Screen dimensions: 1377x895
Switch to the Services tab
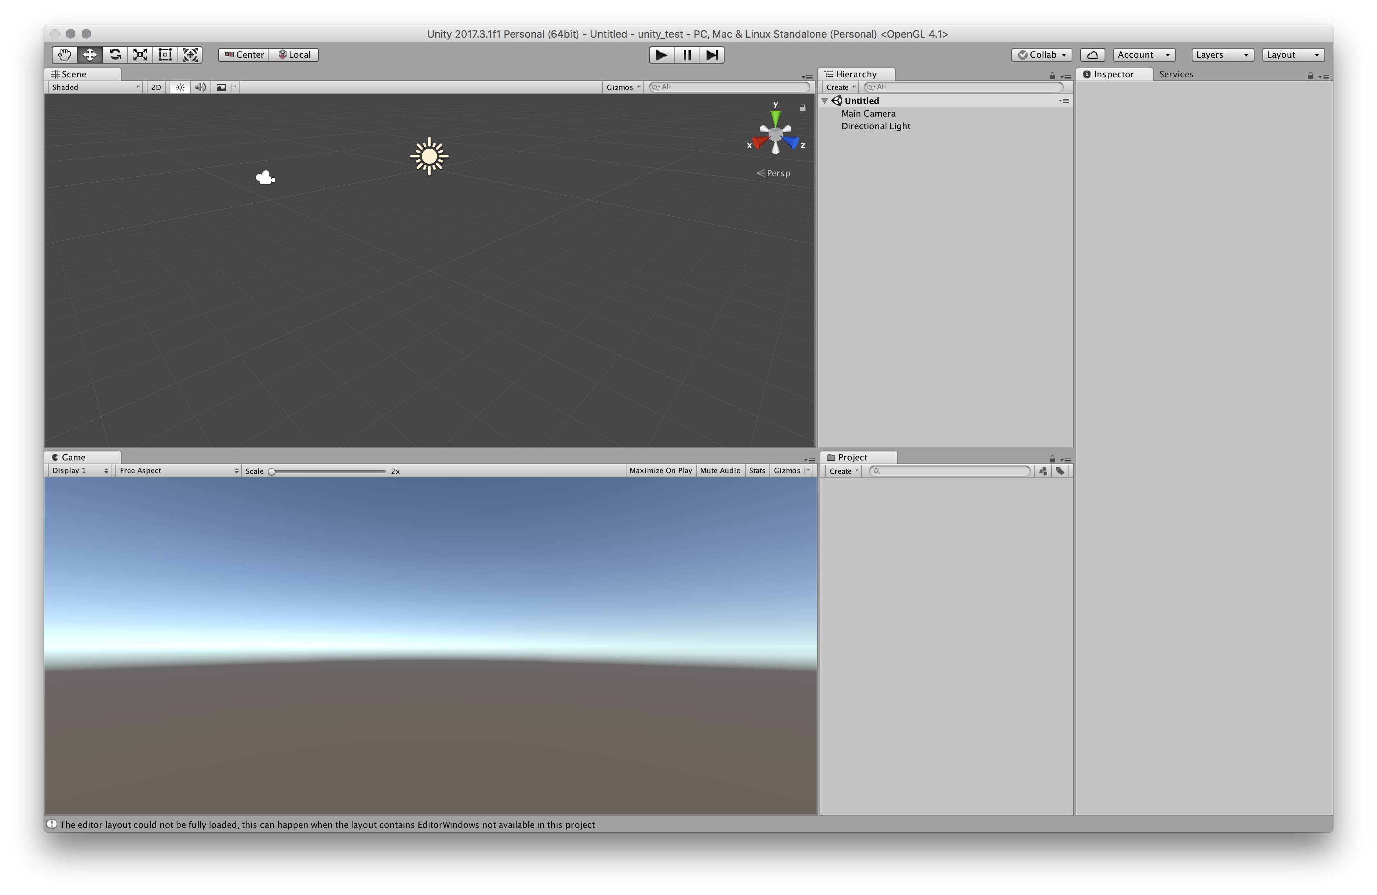[1176, 74]
